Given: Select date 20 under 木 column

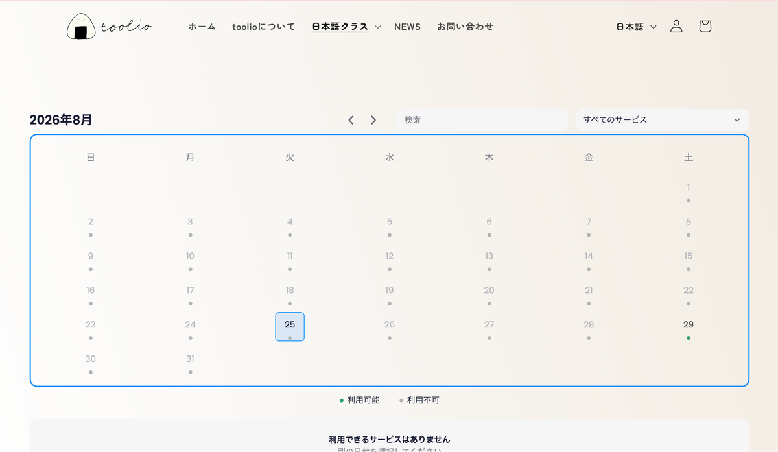Looking at the screenshot, I should [x=489, y=293].
